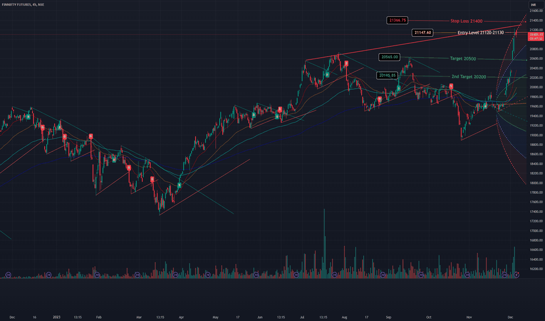Click the Nov label on time axis
Viewport: 545px width, 321px height.
click(469, 317)
